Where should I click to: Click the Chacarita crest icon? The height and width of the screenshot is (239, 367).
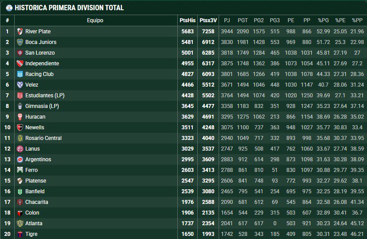20,202
